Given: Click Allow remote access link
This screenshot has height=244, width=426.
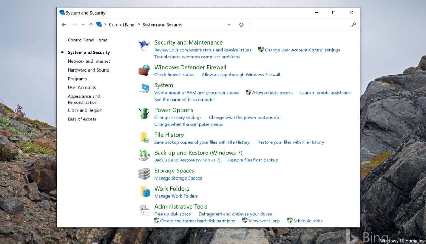Looking at the screenshot, I should point(272,93).
